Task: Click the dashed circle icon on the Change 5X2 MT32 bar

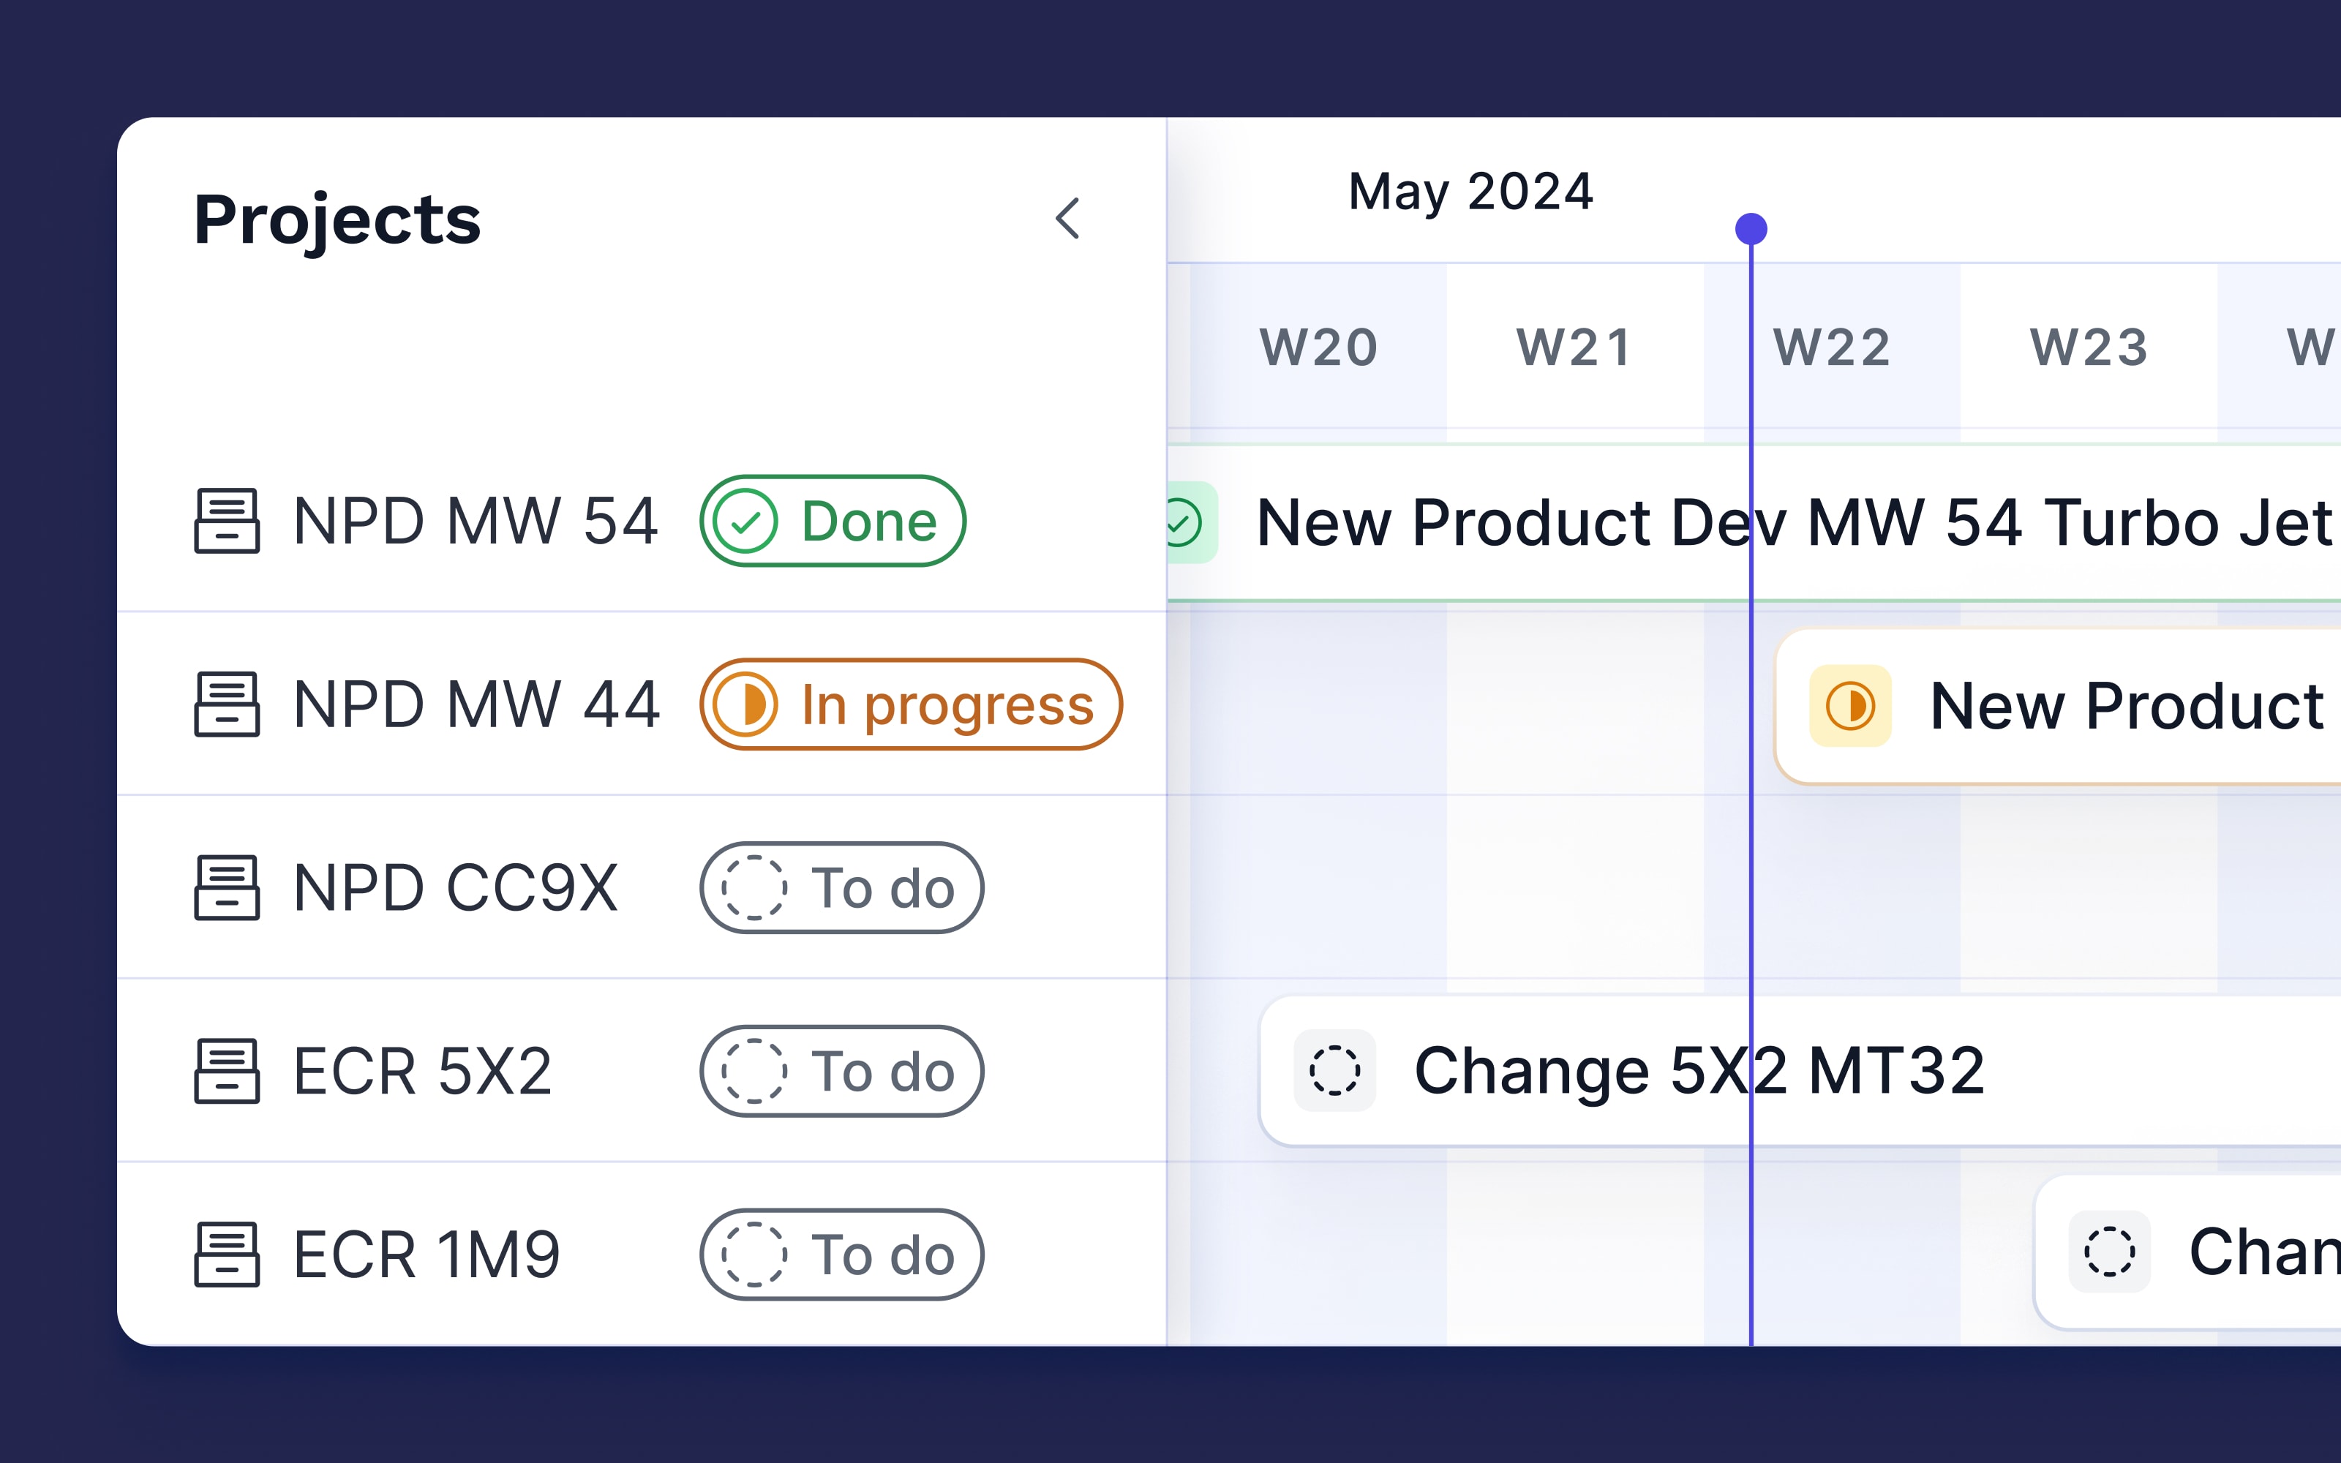Action: (1335, 1070)
